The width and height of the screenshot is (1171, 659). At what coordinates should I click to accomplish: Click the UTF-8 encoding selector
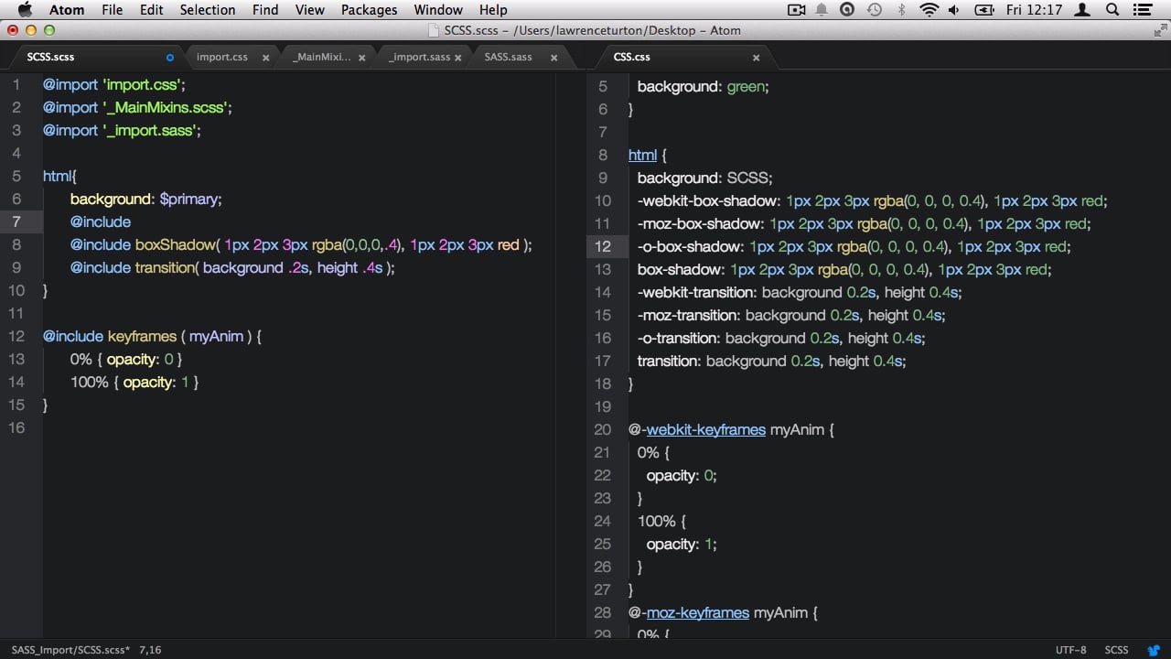pos(1071,650)
